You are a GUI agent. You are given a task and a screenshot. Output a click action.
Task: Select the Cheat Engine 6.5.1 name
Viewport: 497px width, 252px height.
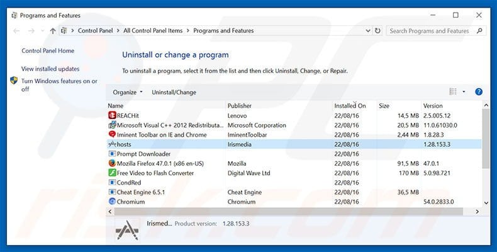pyautogui.click(x=141, y=192)
